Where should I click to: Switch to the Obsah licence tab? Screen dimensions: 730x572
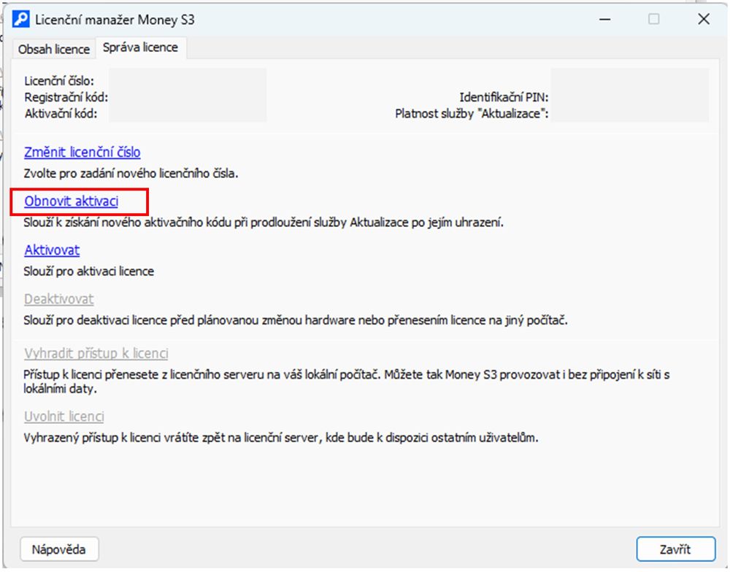[54, 49]
